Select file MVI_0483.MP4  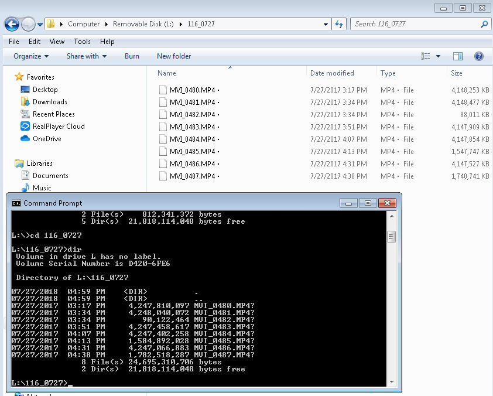193,127
